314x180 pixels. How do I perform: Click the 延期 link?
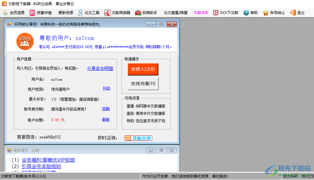tap(106, 109)
